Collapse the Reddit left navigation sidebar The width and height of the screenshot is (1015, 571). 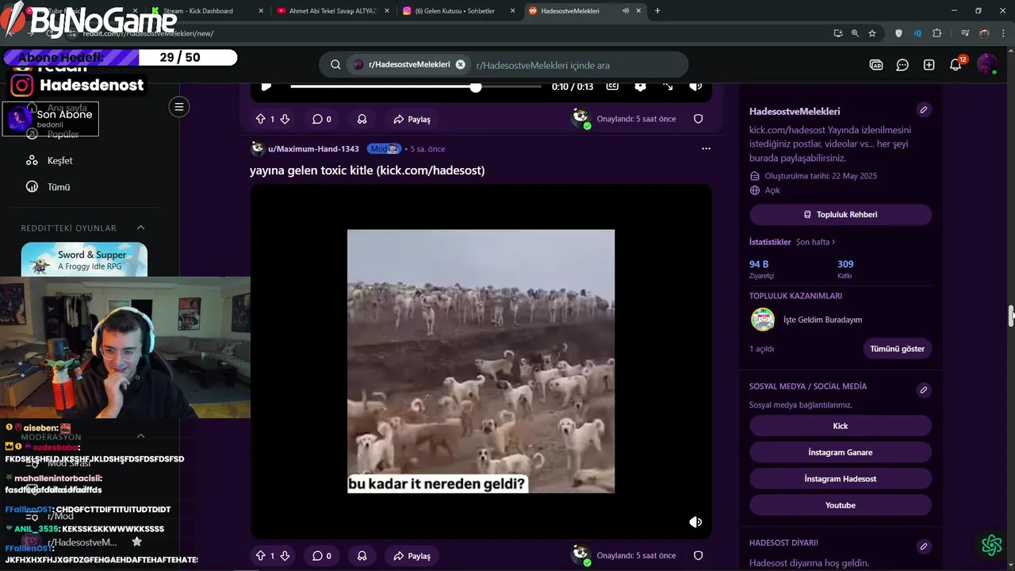[179, 107]
